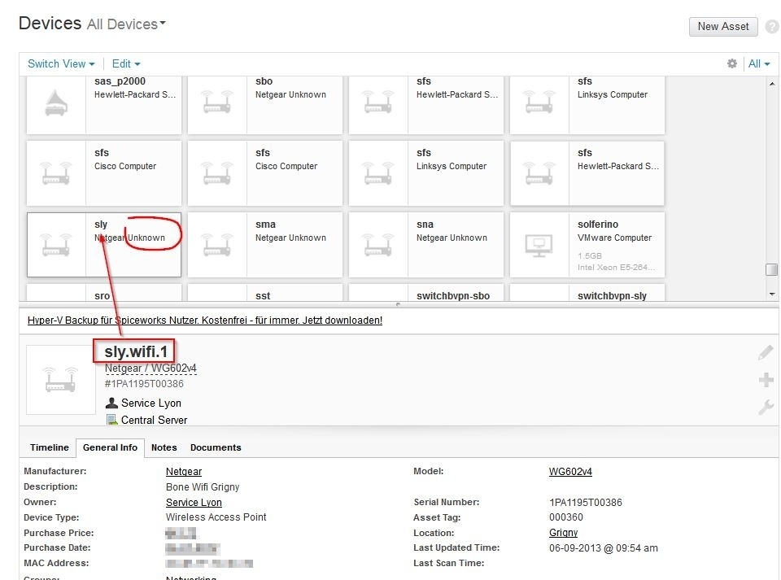Click the server icon next to Central Server
Viewport: 781px width, 580px height.
click(x=112, y=420)
